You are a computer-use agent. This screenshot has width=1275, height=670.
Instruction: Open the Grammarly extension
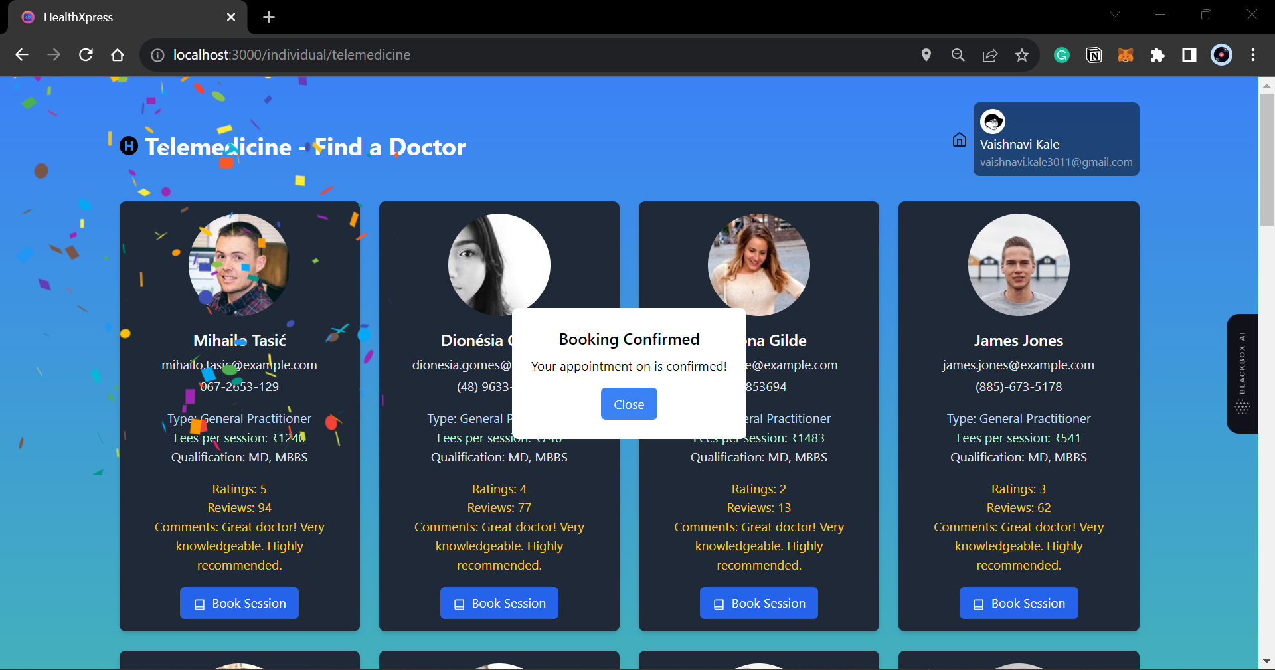point(1062,55)
